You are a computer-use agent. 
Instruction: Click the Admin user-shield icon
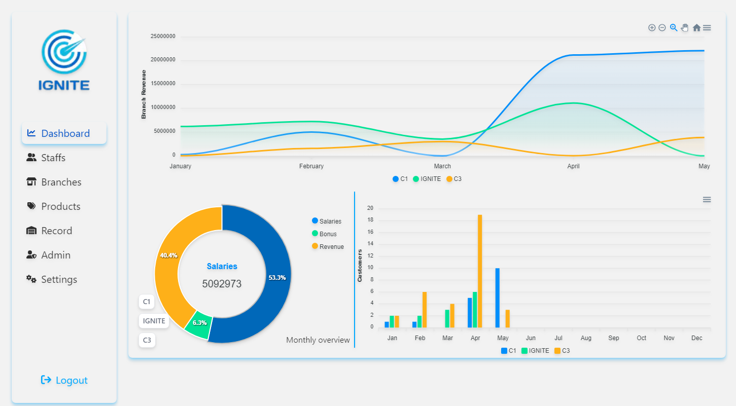point(31,255)
